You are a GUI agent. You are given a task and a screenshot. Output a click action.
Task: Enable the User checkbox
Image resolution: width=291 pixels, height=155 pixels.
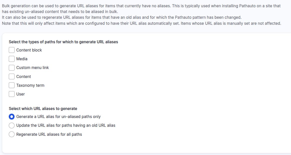click(x=12, y=94)
